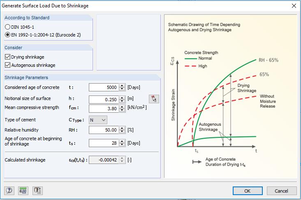Click the relative humidity RH field
The image size is (301, 200).
click(x=104, y=130)
